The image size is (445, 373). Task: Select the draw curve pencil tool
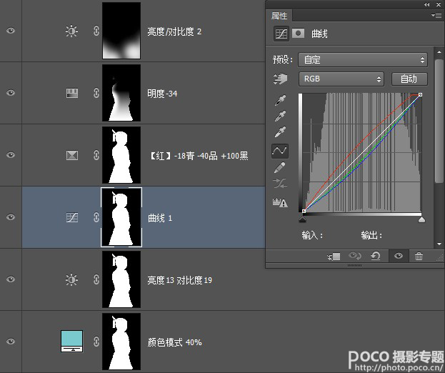(280, 167)
